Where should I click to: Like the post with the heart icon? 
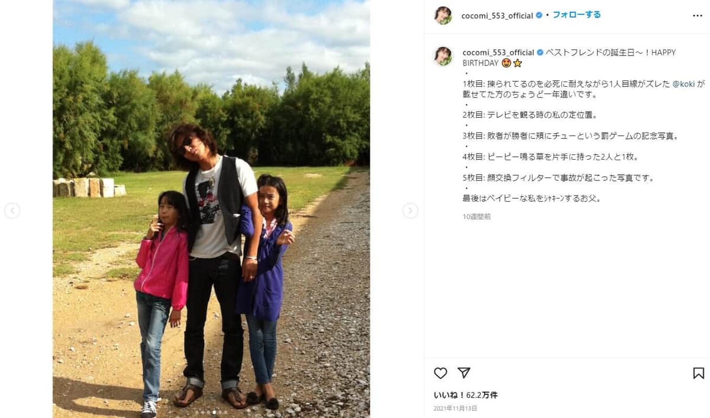pos(440,373)
